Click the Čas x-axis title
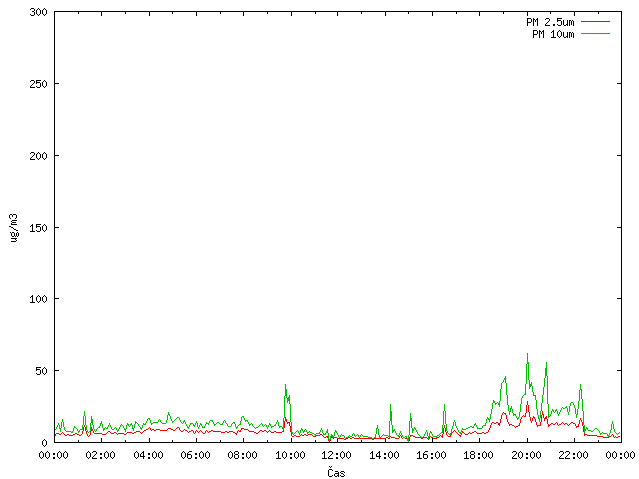The width and height of the screenshot is (639, 479). 336,472
